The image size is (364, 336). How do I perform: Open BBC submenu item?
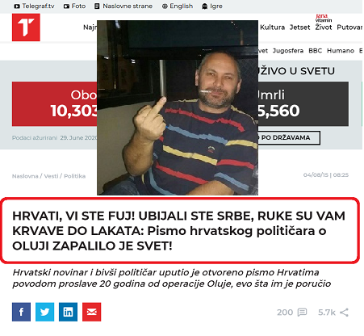[x=316, y=51]
